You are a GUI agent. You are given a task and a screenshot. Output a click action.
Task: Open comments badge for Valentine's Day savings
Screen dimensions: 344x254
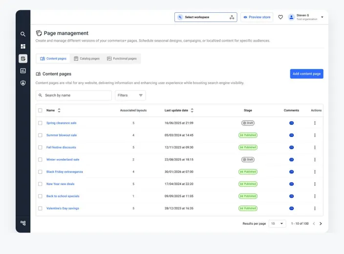click(291, 208)
